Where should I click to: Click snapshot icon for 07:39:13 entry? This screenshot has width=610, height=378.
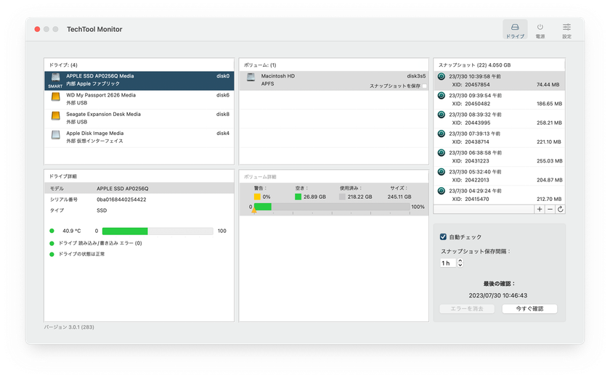[442, 133]
